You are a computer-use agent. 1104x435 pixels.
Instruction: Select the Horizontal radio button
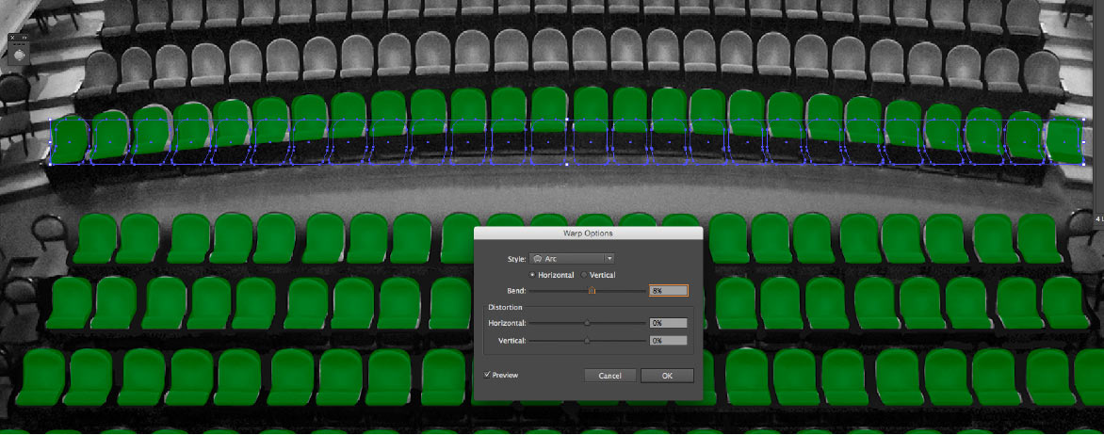[533, 275]
